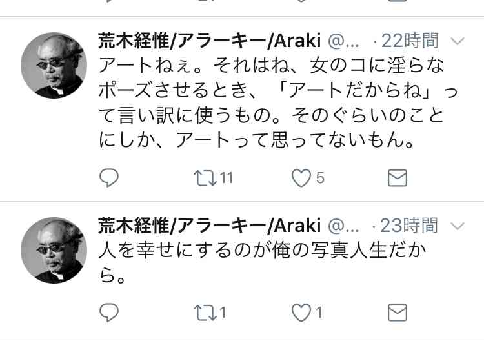Click the @ handle on the 23時間 tweet
The height and width of the screenshot is (348, 484).
point(343,226)
